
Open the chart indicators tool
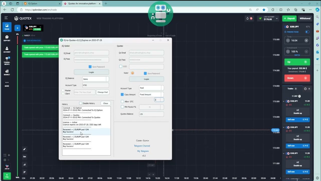(x=24, y=172)
